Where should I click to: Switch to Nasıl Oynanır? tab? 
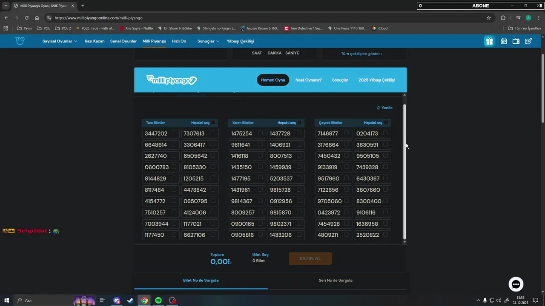[309, 80]
